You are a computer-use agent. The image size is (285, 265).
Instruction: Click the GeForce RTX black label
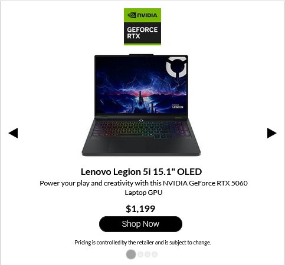tap(142, 33)
